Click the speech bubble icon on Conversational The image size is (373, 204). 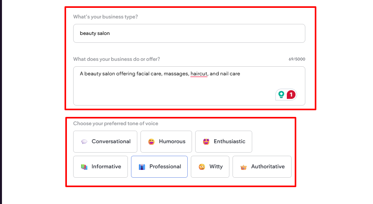[x=84, y=142]
